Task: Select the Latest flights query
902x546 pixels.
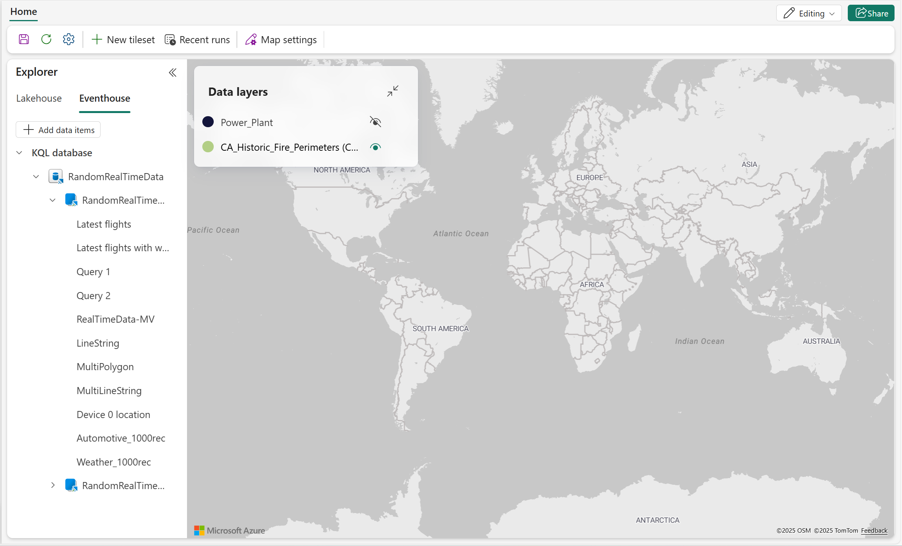Action: (104, 224)
